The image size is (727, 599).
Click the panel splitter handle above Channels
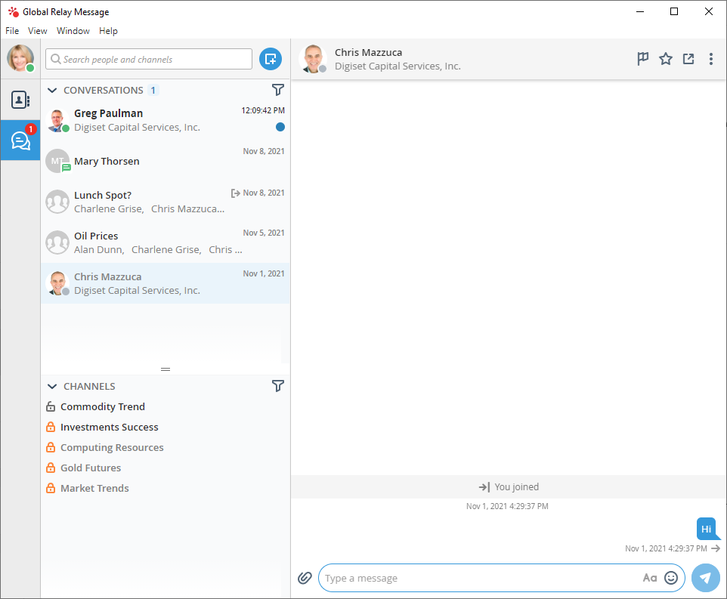(166, 369)
